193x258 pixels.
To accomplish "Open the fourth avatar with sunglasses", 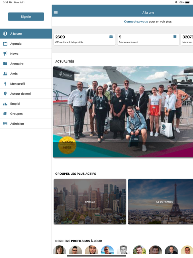I will click(x=107, y=250).
